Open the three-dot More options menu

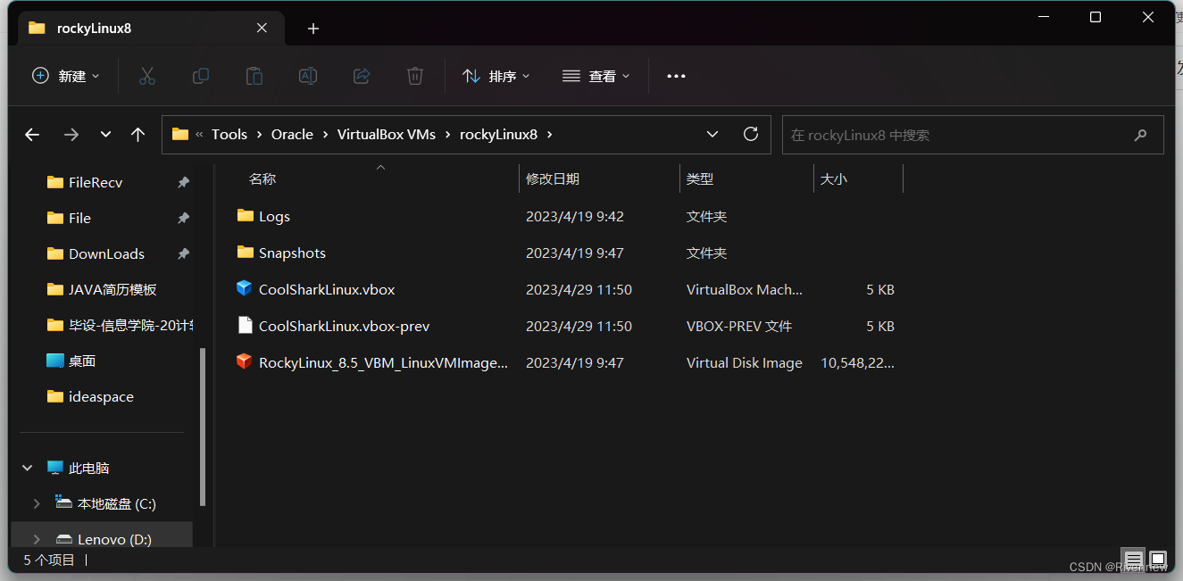pyautogui.click(x=676, y=76)
